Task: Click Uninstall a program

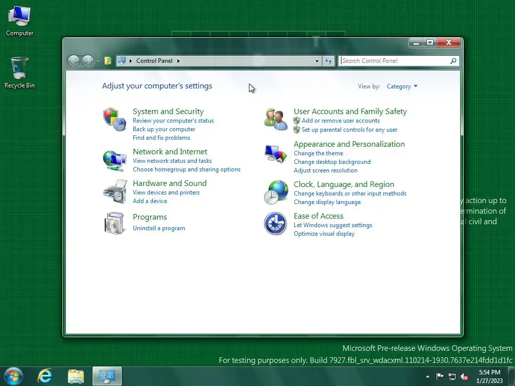Action: (x=158, y=228)
